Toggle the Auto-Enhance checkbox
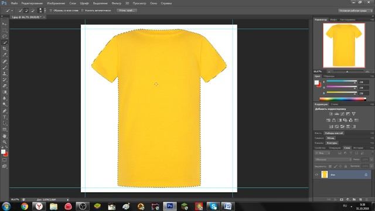 tap(82, 11)
